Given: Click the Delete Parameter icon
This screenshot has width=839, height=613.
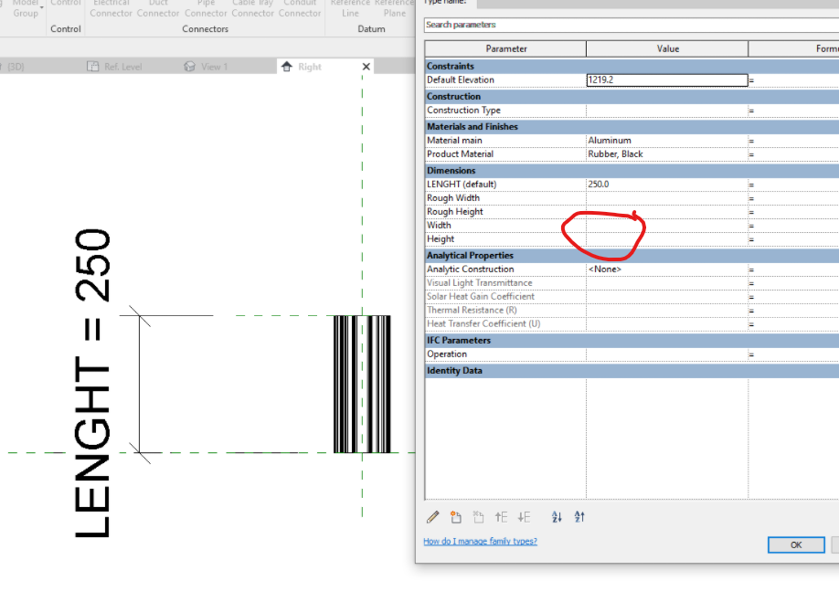Looking at the screenshot, I should (478, 517).
